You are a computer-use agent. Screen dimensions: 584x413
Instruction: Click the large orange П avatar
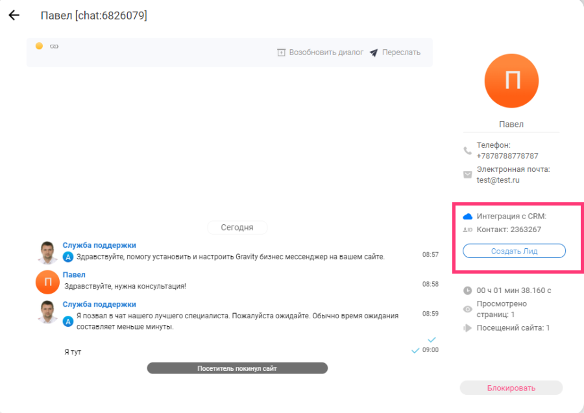(511, 80)
